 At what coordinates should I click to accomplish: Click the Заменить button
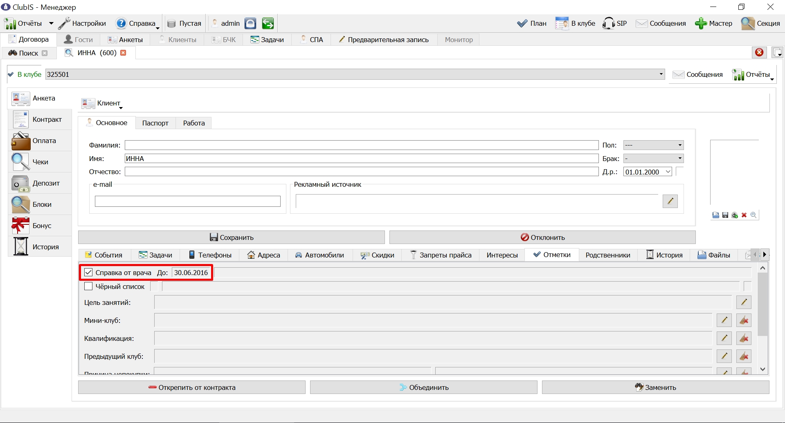tap(656, 387)
